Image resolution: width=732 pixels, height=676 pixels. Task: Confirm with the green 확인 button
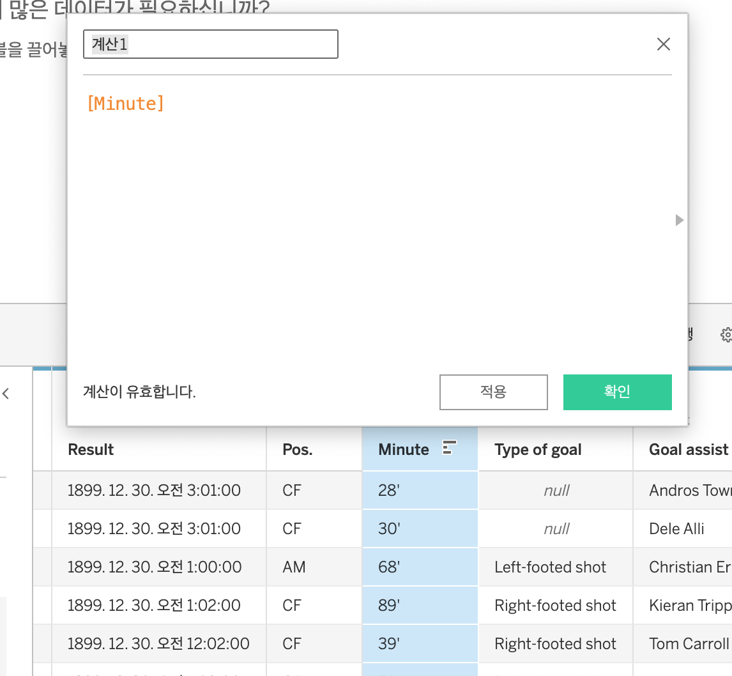click(617, 392)
